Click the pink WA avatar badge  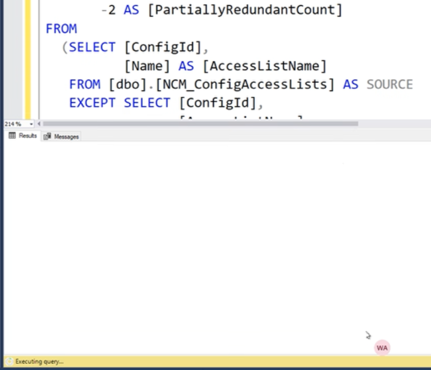[x=382, y=348]
